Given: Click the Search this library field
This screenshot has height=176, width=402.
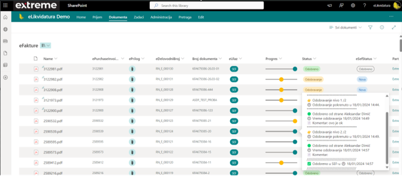Looking at the screenshot, I should [207, 6].
